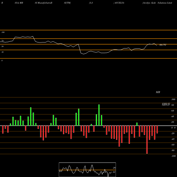Click the MR axis label -100

(x=173, y=156)
